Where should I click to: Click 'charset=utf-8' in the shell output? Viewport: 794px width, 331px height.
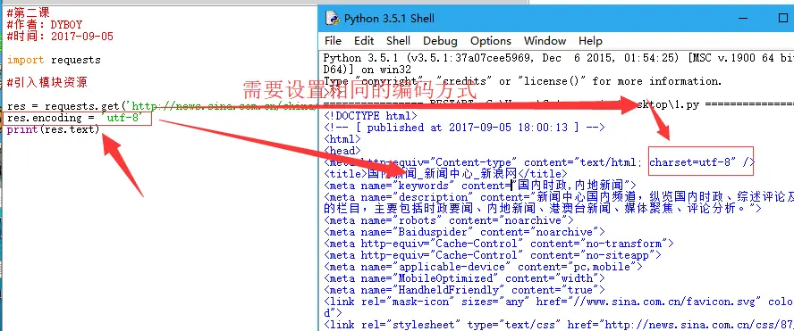(692, 162)
